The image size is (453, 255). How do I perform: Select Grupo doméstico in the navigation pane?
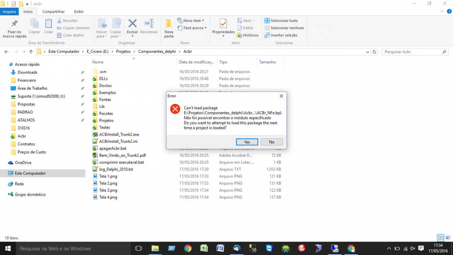click(x=30, y=195)
